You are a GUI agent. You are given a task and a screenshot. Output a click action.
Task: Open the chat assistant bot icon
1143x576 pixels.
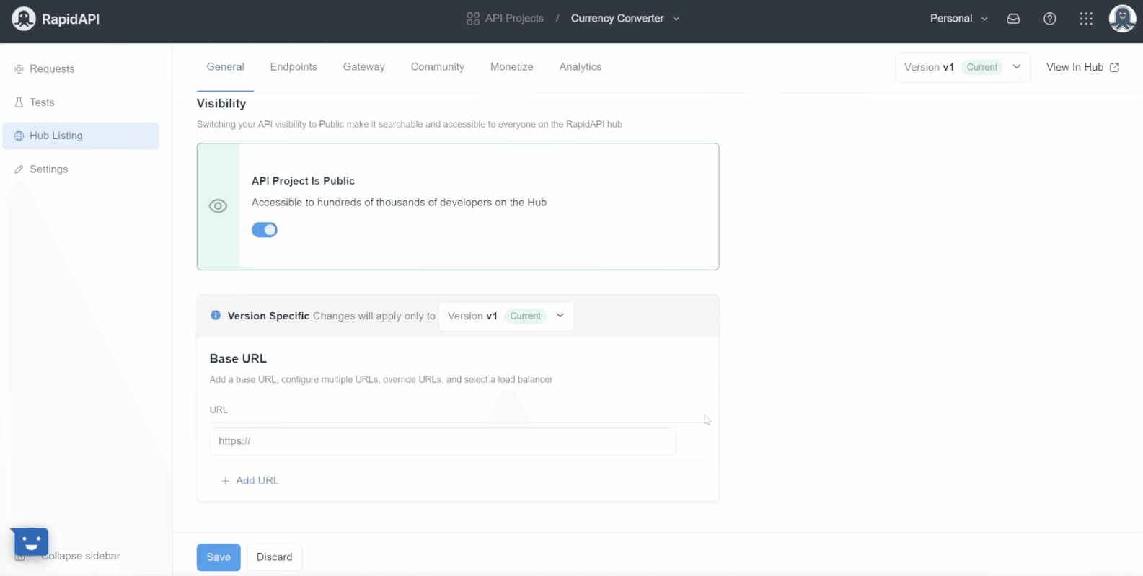click(x=30, y=541)
